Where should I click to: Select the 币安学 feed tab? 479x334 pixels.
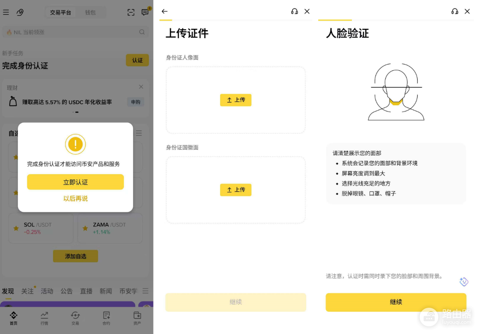click(128, 291)
